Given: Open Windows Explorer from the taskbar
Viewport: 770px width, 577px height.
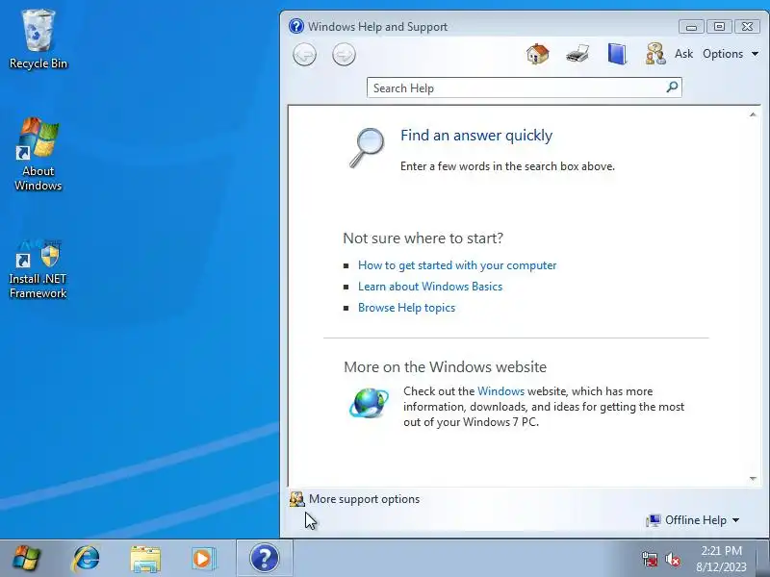Looking at the screenshot, I should click(145, 559).
